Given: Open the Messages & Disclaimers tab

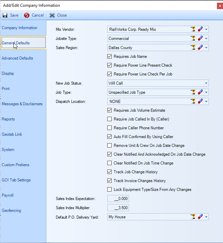Looking at the screenshot, I should tap(22, 104).
